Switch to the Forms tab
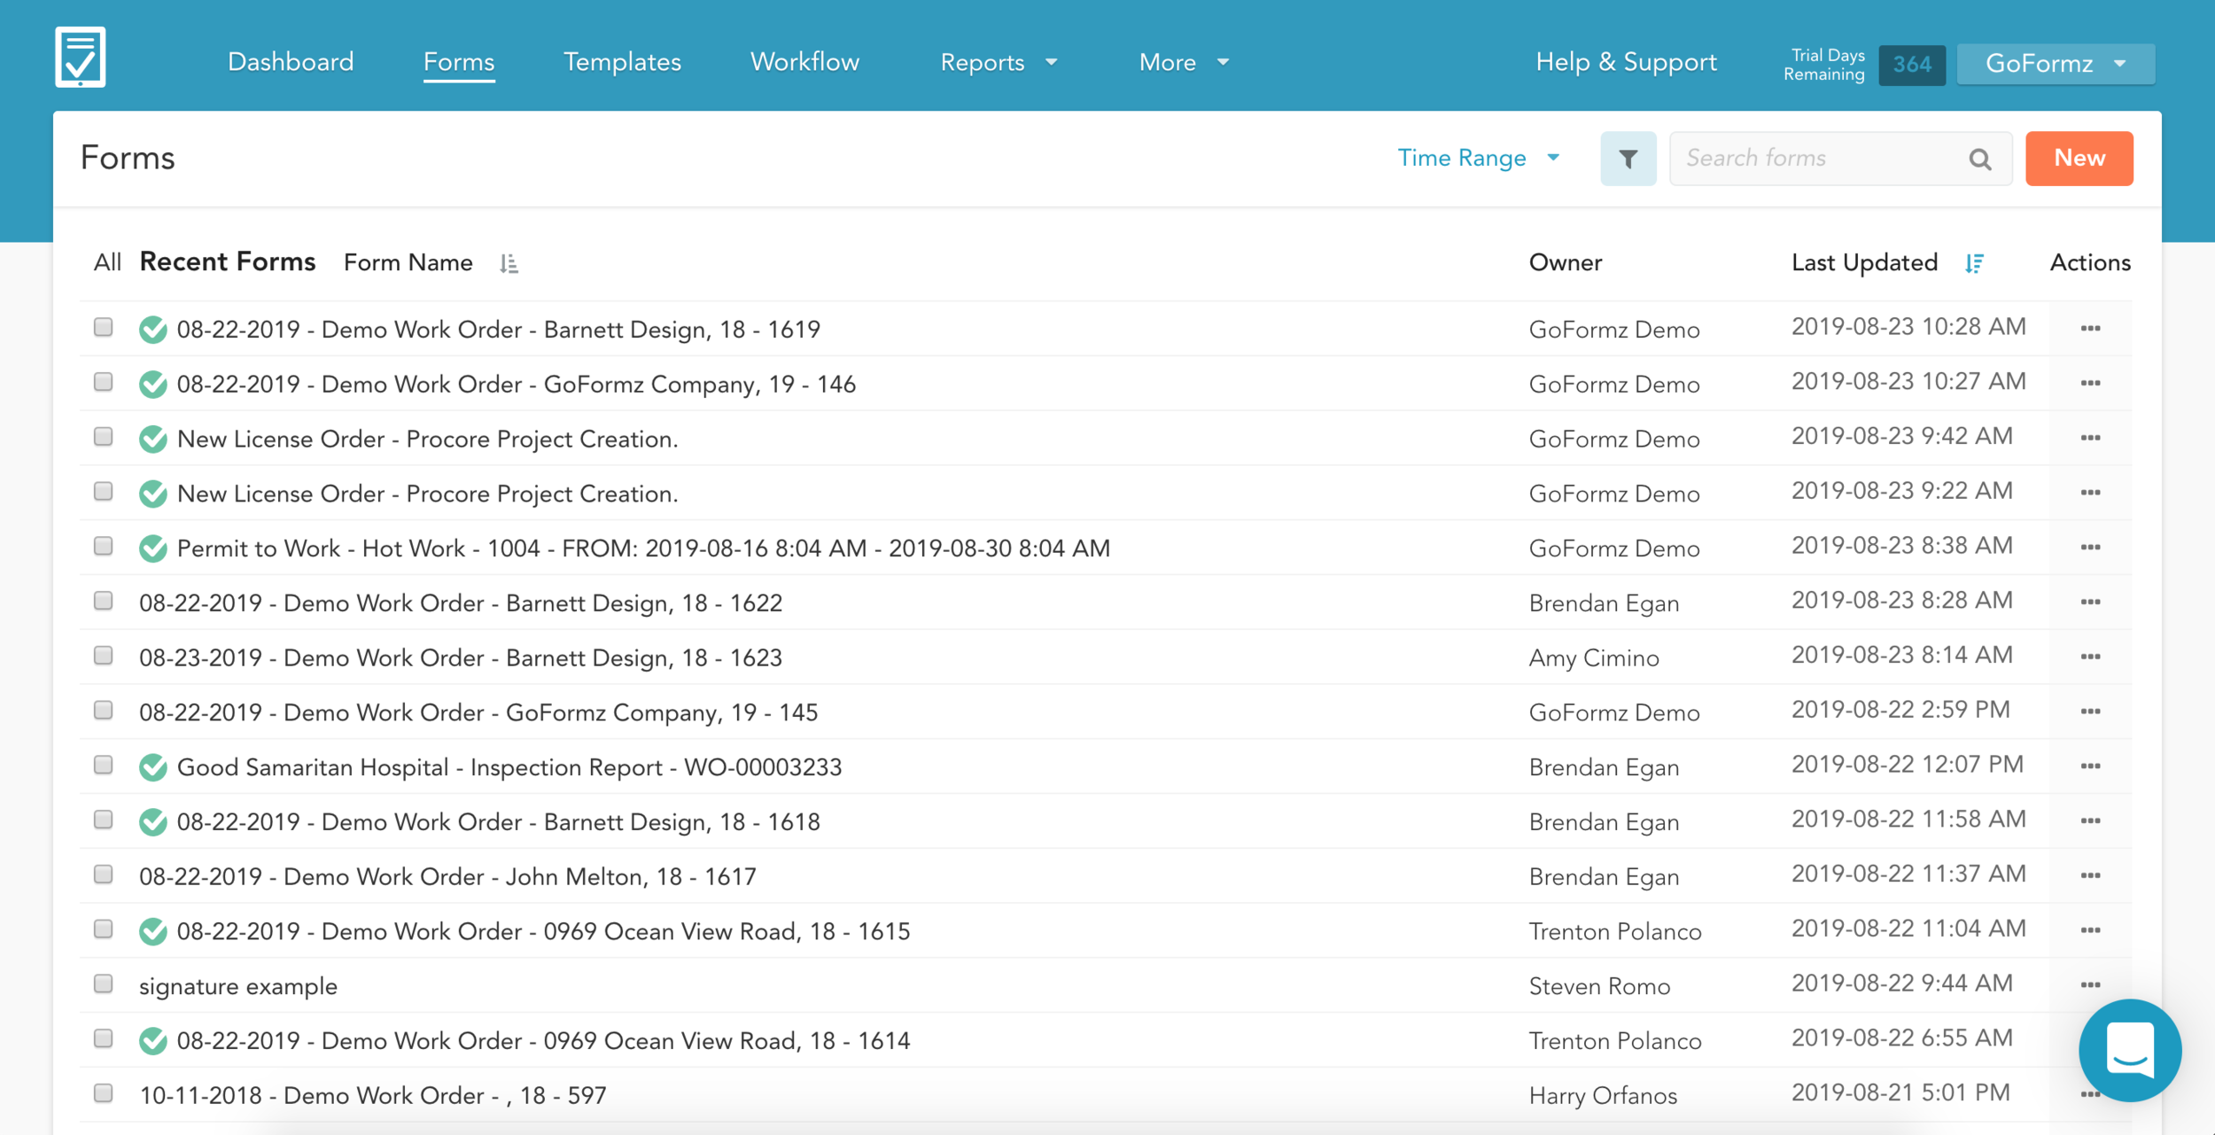This screenshot has width=2215, height=1135. (459, 62)
